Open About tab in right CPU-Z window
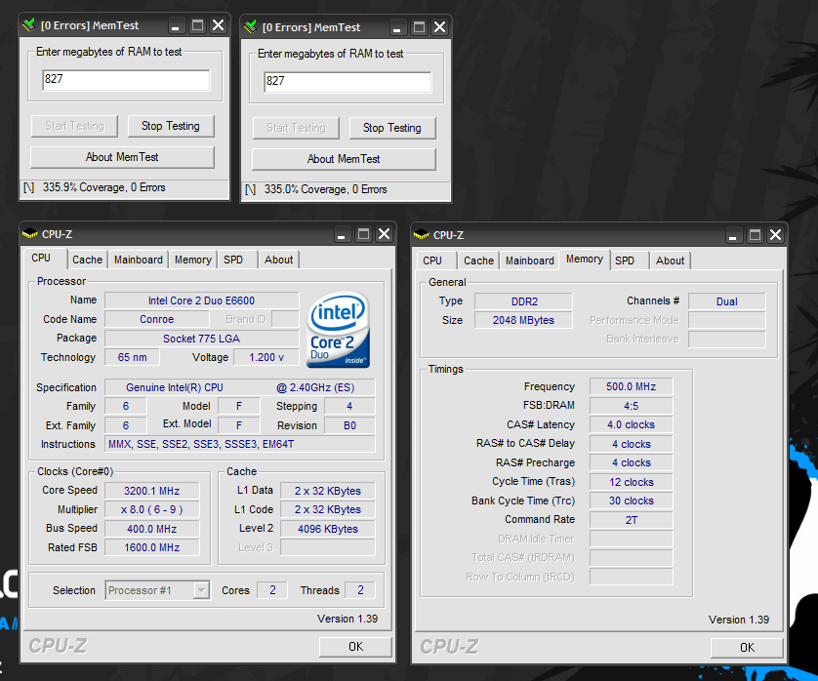The width and height of the screenshot is (818, 681). click(670, 260)
